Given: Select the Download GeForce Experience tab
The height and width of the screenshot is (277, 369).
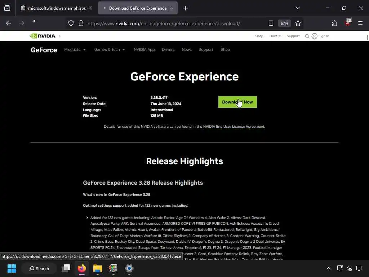Looking at the screenshot, I should tap(138, 8).
